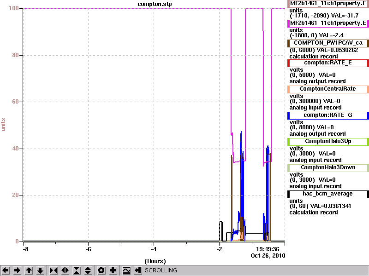Pan the graph left with the left arrow

coord(6,270)
